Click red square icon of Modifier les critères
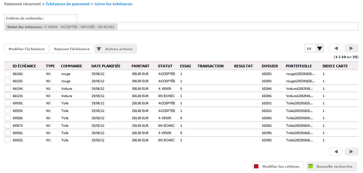 [x=256, y=166]
